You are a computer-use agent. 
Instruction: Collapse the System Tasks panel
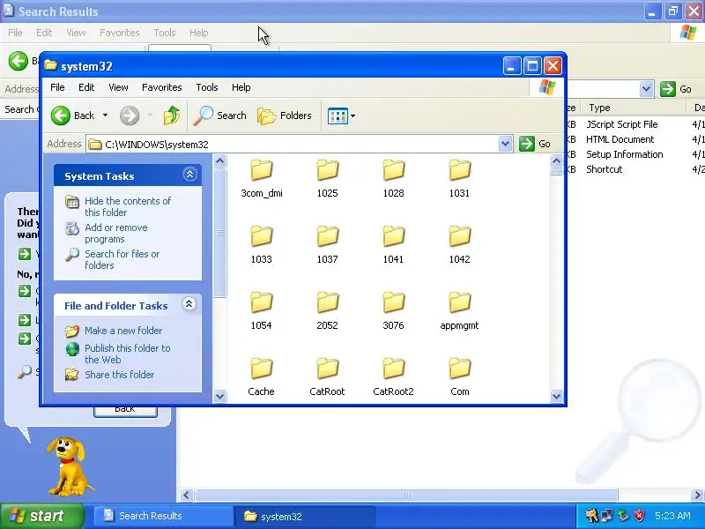(189, 175)
